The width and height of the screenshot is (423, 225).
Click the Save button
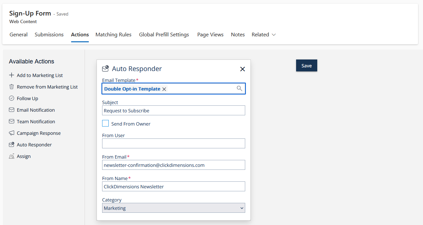tap(307, 65)
